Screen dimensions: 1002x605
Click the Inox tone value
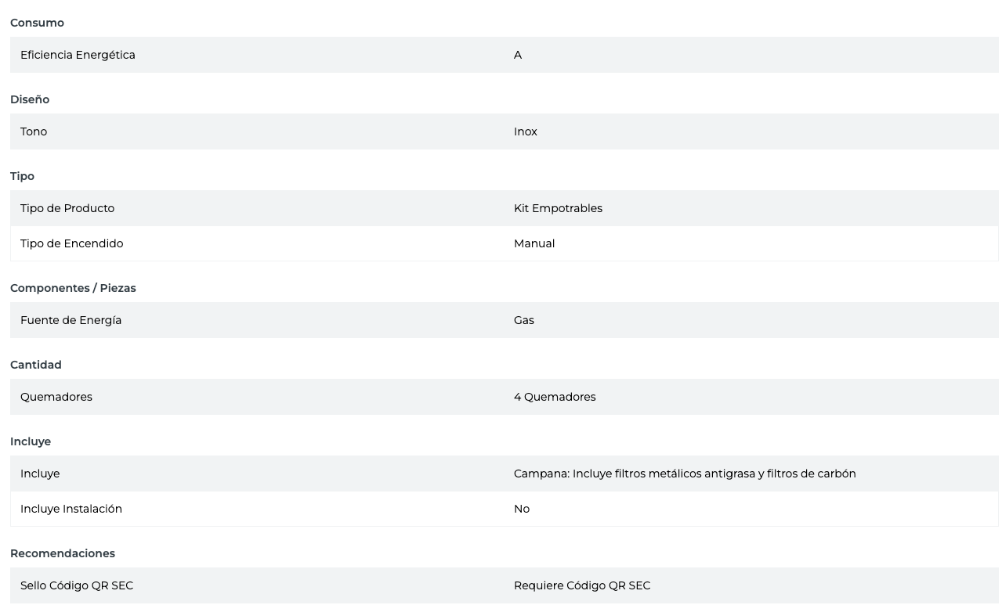tap(526, 131)
